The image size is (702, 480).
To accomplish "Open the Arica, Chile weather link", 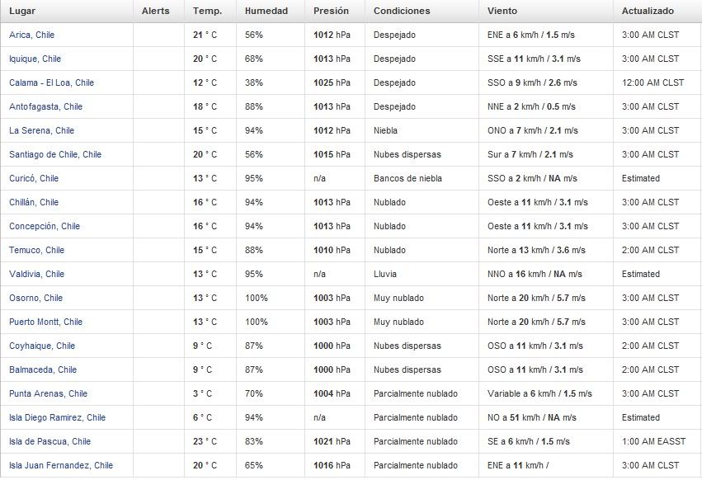I will coord(31,35).
